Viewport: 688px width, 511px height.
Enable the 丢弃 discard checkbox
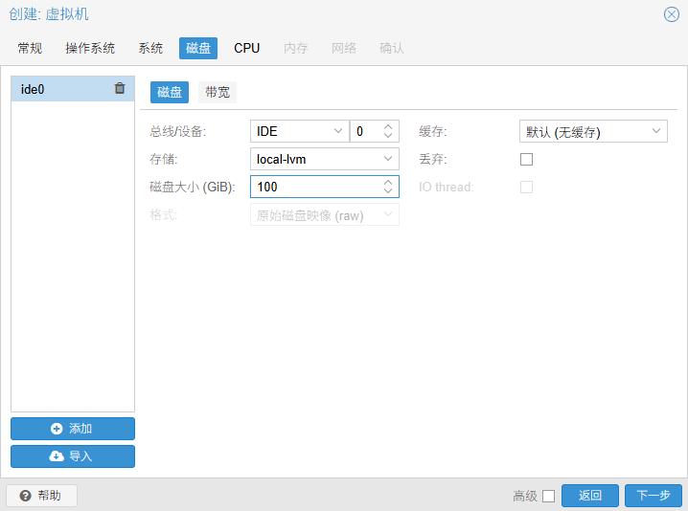click(526, 160)
